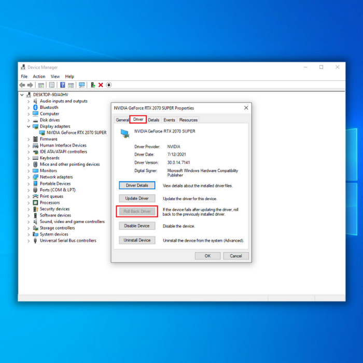
Task: Select the Security devices icon
Action: point(35,209)
